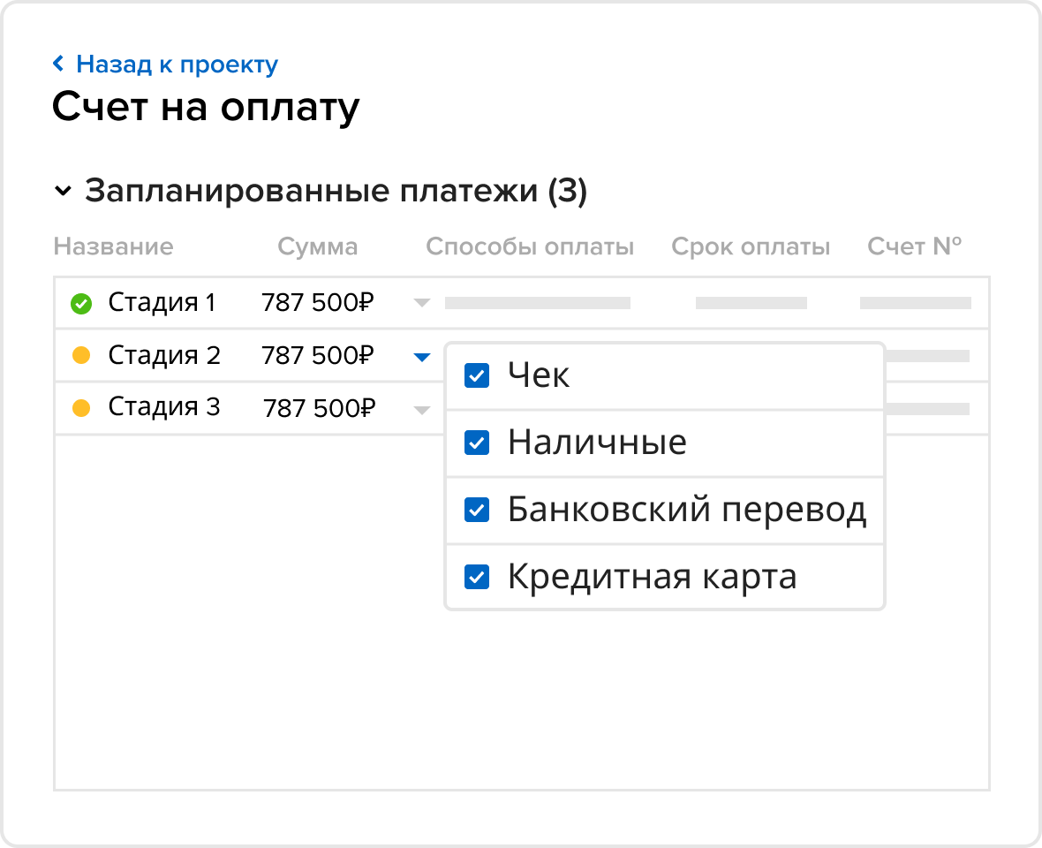Click the yellow status dot for Стадия 3

click(81, 408)
